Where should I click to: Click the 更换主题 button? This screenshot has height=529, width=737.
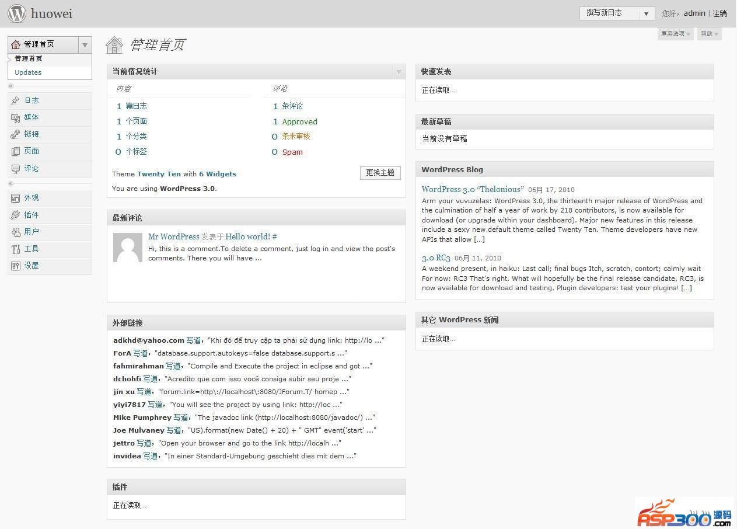pos(380,173)
